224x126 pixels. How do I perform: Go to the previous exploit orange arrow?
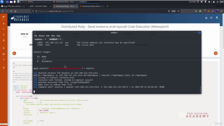[14, 53]
